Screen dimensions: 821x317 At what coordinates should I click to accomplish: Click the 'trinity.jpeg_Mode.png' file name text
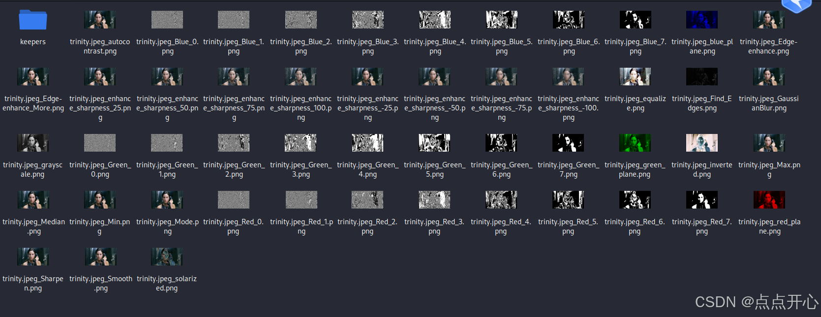tap(168, 226)
